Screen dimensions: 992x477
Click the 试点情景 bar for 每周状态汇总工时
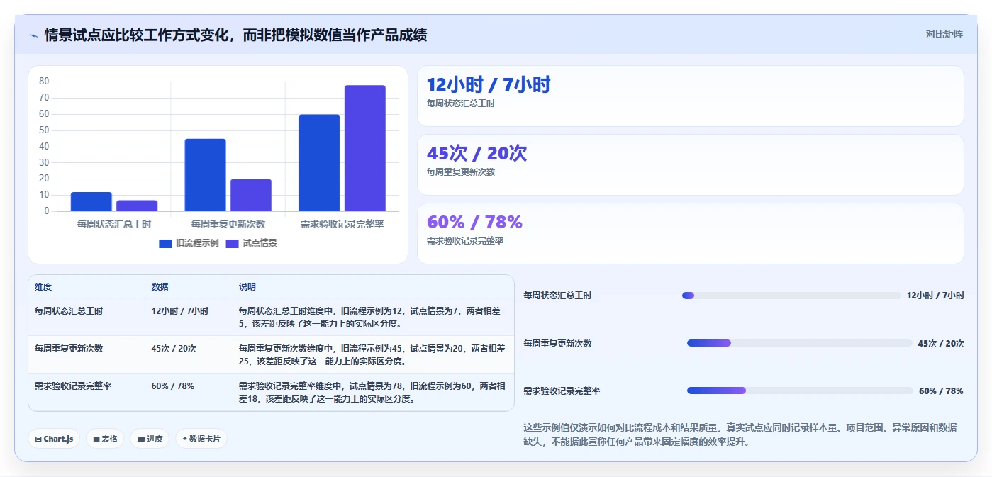137,206
